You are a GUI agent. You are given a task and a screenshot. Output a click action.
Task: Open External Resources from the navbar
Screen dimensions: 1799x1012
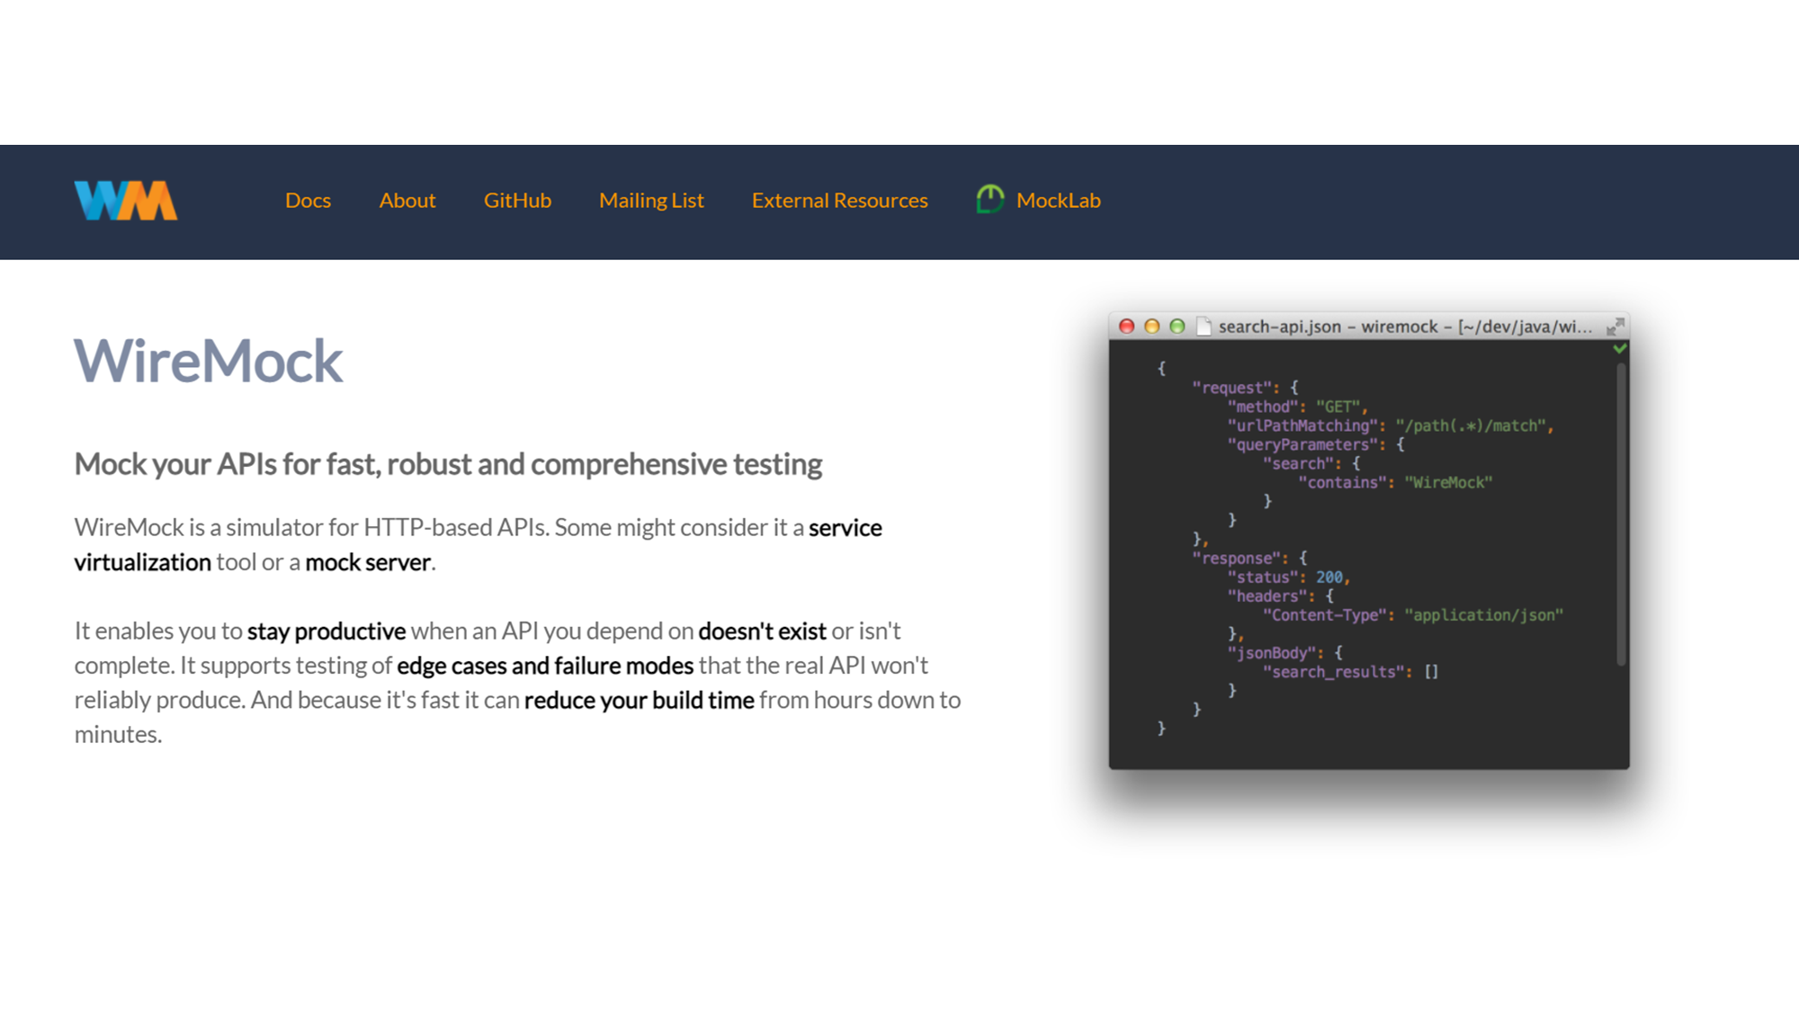839,201
